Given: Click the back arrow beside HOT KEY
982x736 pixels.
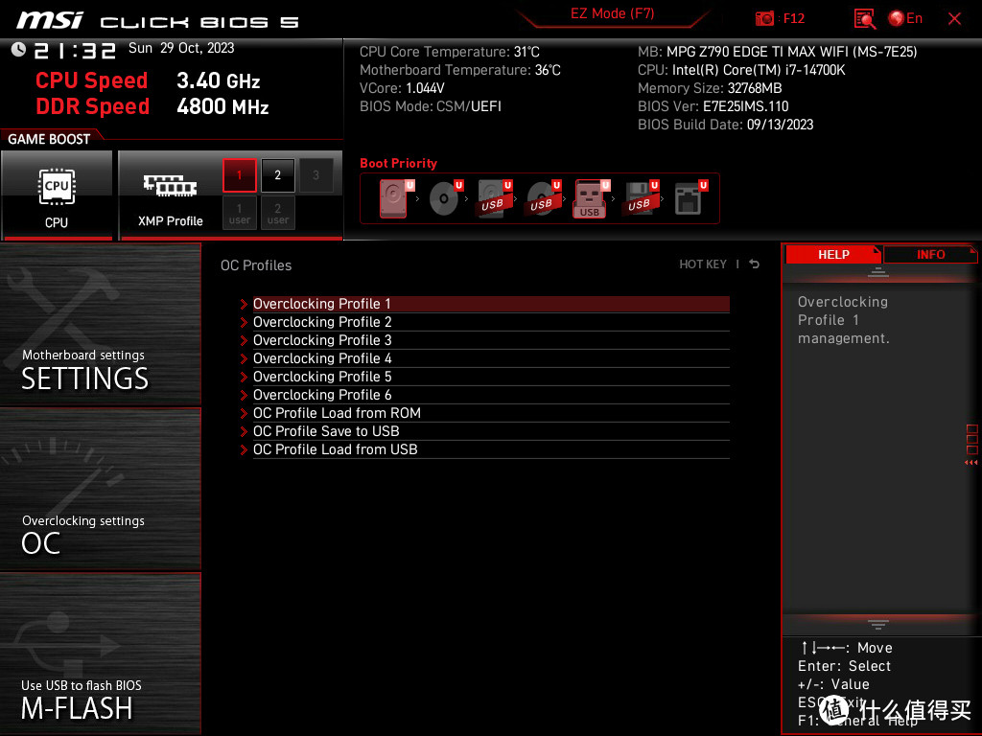Looking at the screenshot, I should pos(755,264).
